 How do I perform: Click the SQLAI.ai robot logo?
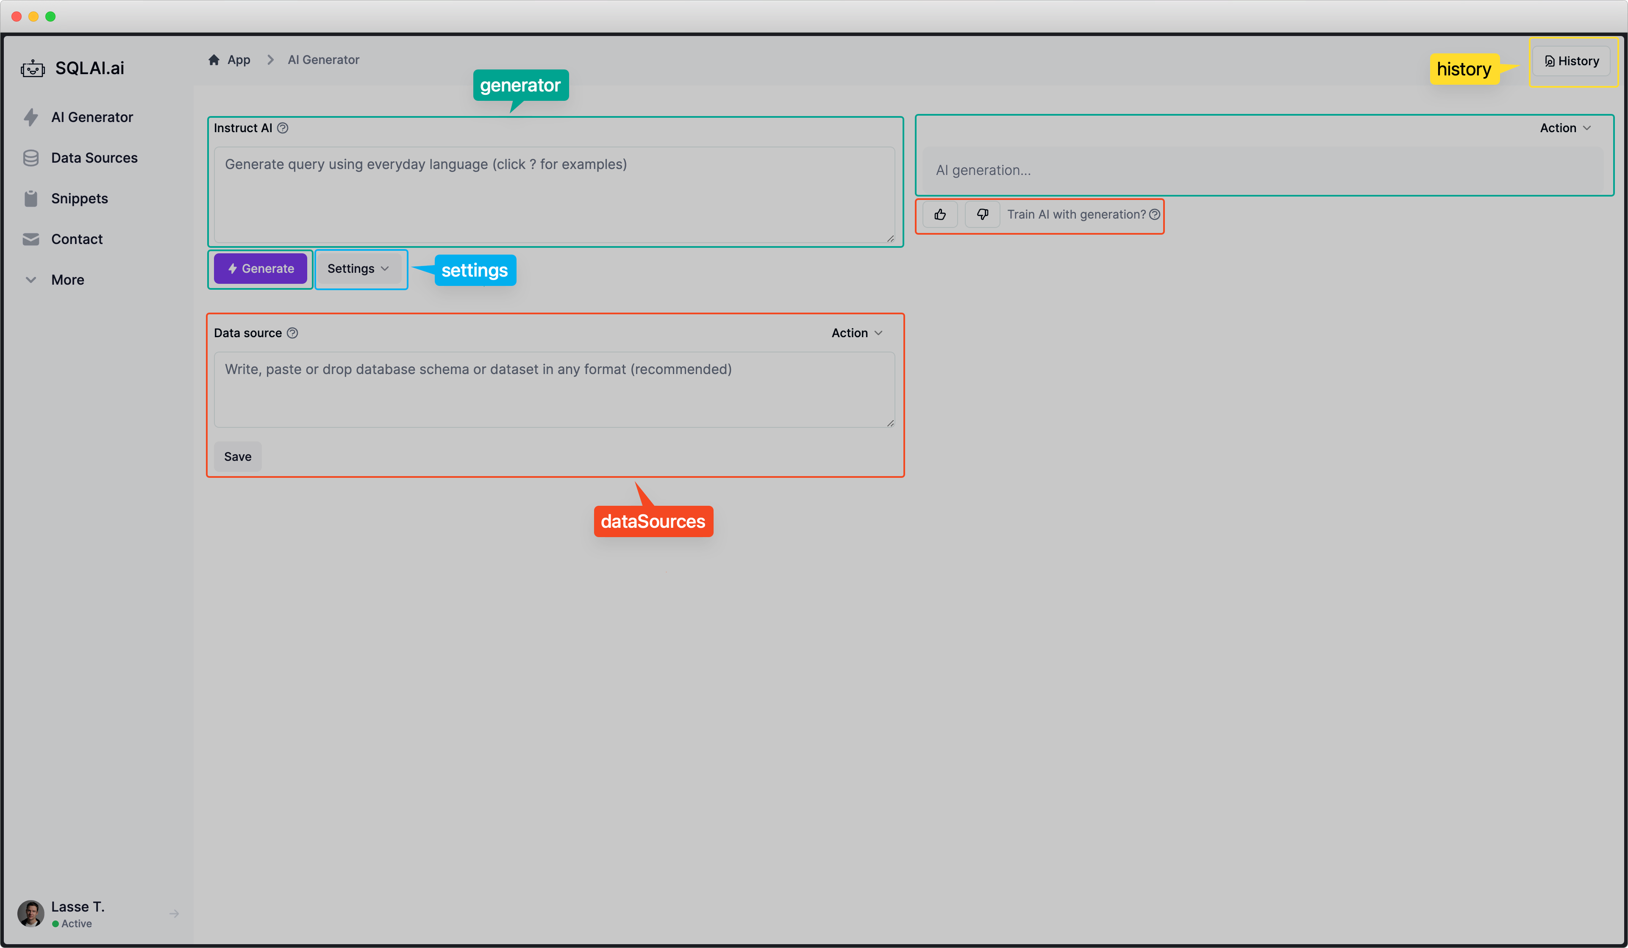click(x=32, y=68)
